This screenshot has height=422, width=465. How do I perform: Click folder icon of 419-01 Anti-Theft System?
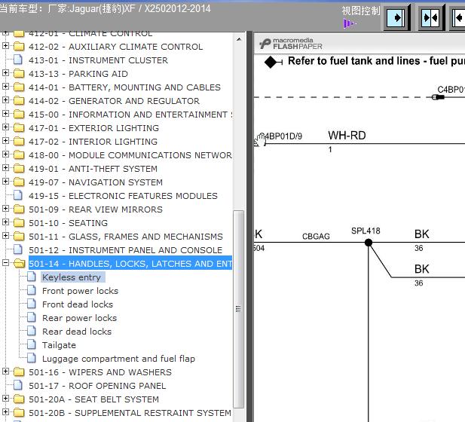tap(20, 169)
